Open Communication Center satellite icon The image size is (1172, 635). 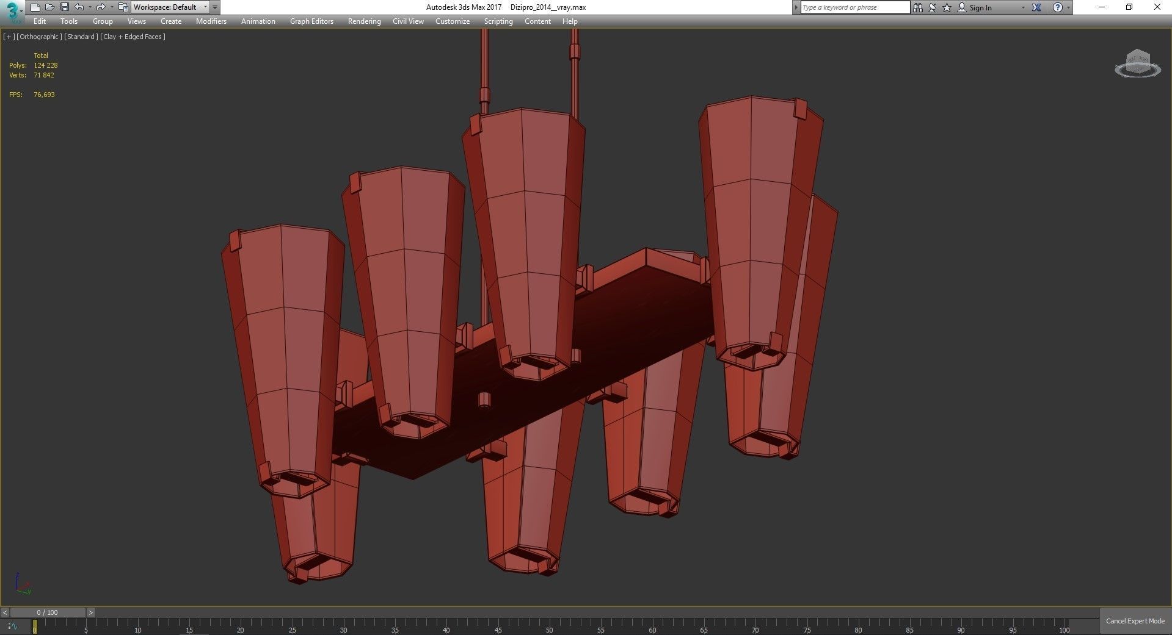coord(933,7)
